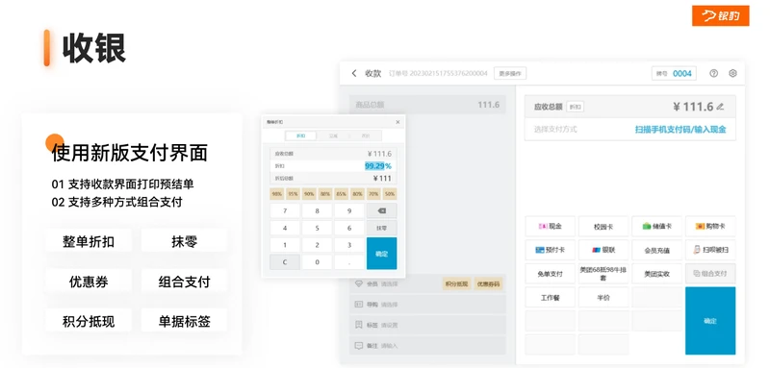Viewport: 770px width, 368px height.
Task: Click the 99.29% discount input field
Action: pos(333,166)
